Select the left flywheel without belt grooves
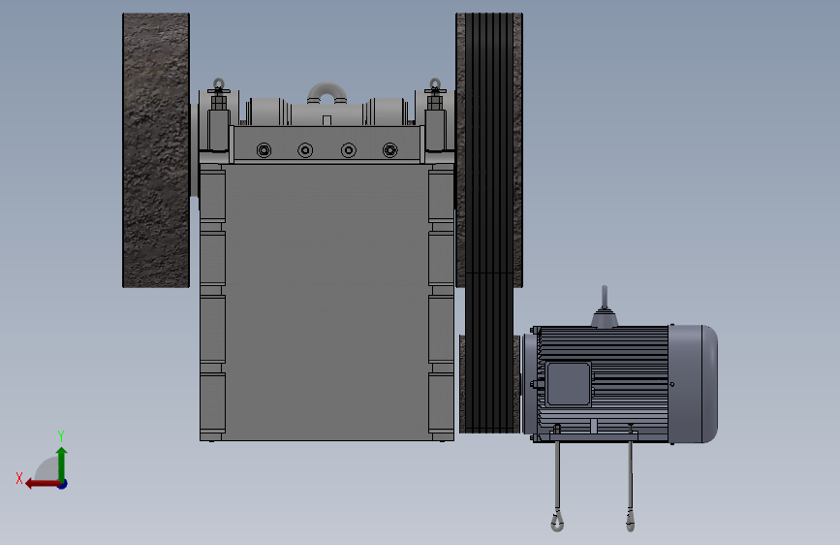 click(156, 150)
